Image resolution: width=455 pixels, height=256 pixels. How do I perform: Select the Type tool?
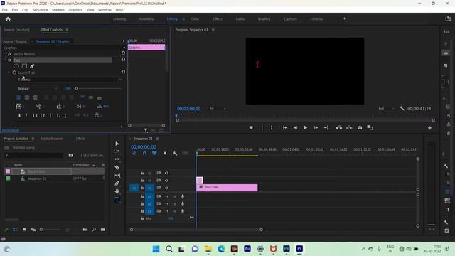click(x=117, y=199)
